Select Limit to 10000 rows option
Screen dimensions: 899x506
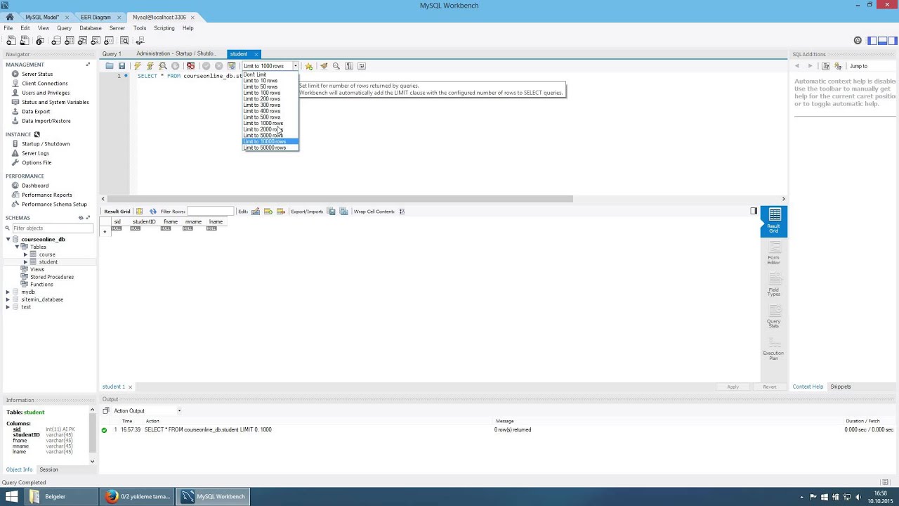pyautogui.click(x=270, y=141)
